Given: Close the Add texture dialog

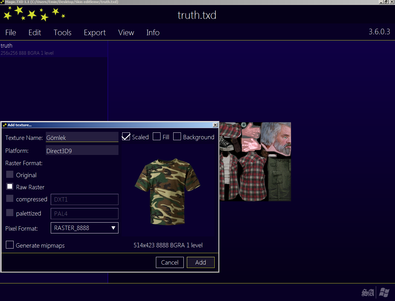Looking at the screenshot, I should tap(215, 125).
